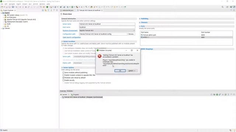Open the Project menu
Image resolution: width=236 pixels, height=132 pixels.
tap(25, 4)
